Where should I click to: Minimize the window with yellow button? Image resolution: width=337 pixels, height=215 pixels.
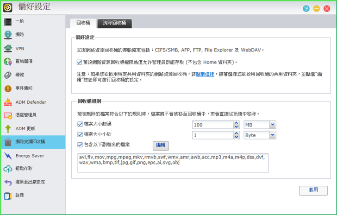(317, 9)
